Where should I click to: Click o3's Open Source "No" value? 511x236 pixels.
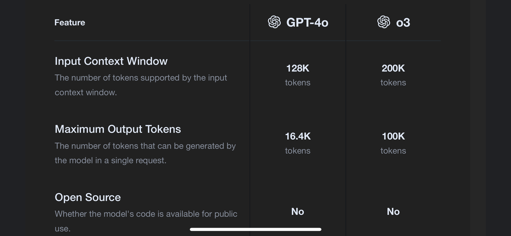click(393, 212)
